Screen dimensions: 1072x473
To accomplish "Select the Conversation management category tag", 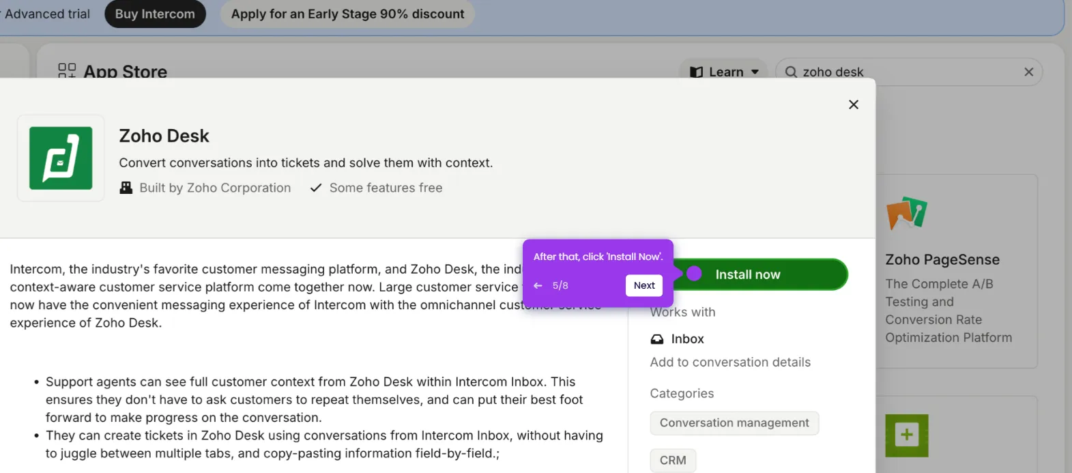I will pyautogui.click(x=734, y=423).
